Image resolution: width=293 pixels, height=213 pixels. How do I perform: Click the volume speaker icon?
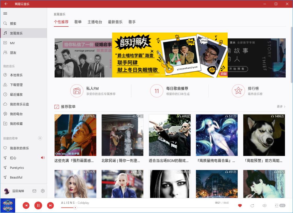click(x=264, y=205)
